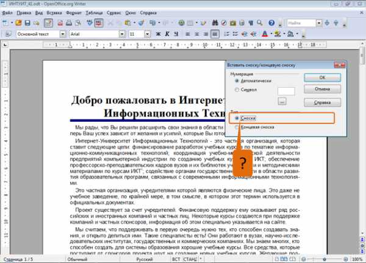Open the Формат menu
Screen dimensions: 366x263
pos(74,13)
